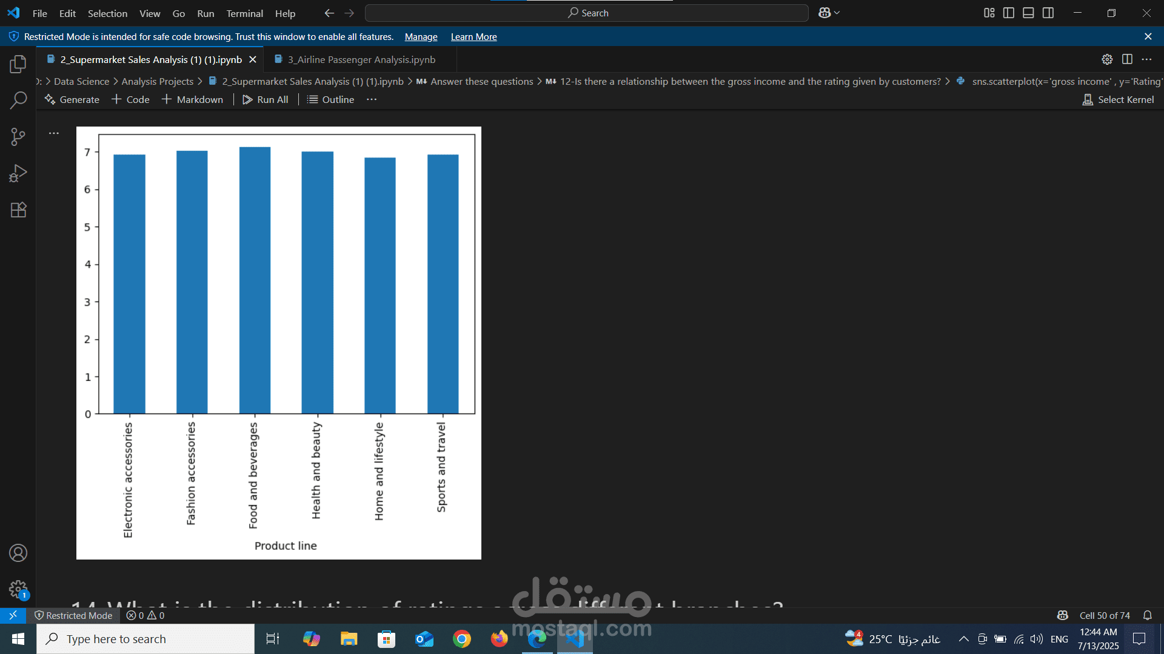
Task: Open notifications bell in status bar
Action: pyautogui.click(x=1148, y=615)
